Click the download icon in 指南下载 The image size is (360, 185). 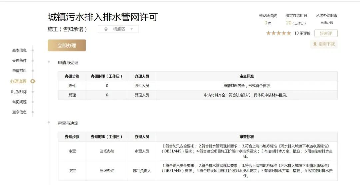click(x=315, y=44)
